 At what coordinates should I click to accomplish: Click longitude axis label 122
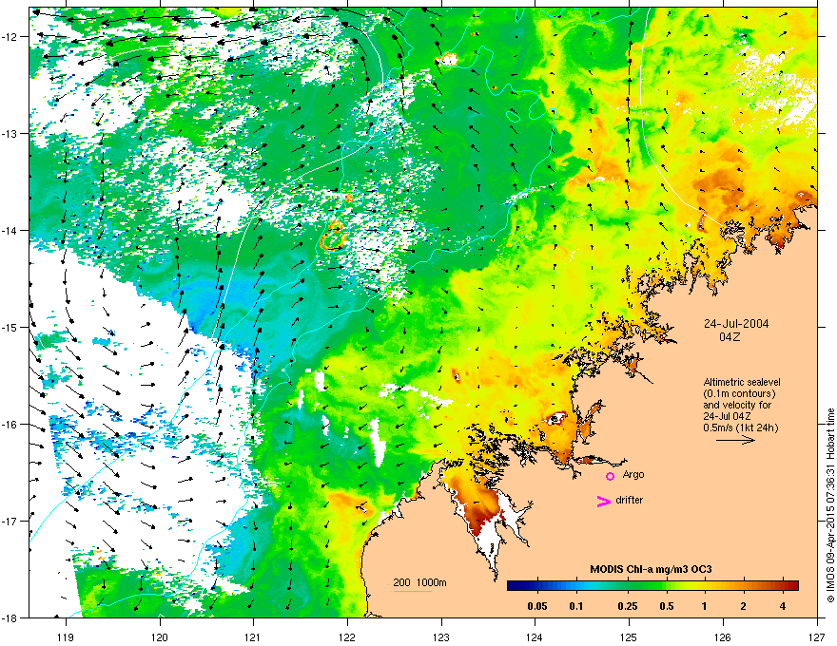(x=347, y=636)
